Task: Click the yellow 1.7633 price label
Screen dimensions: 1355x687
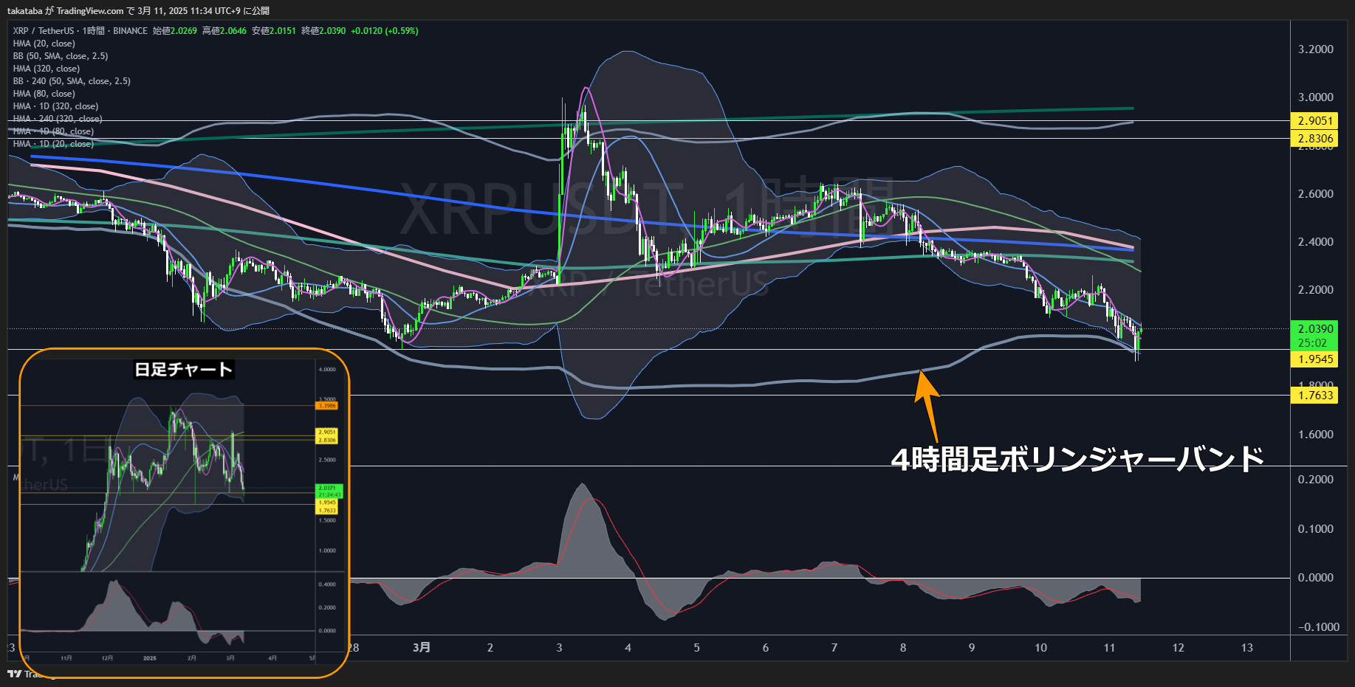Action: pos(1314,396)
